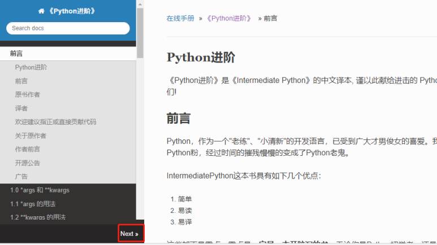
Task: Go to 译者 in the sidebar
Action: point(21,108)
